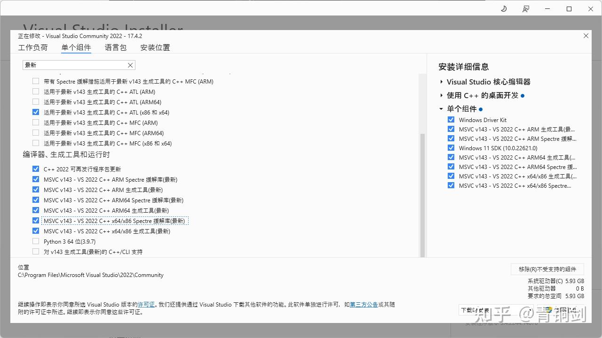Uncheck 适用于最新 v143 生成工具的 C++ ATL (x86 和 x64)
This screenshot has height=338, width=602.
coord(36,112)
